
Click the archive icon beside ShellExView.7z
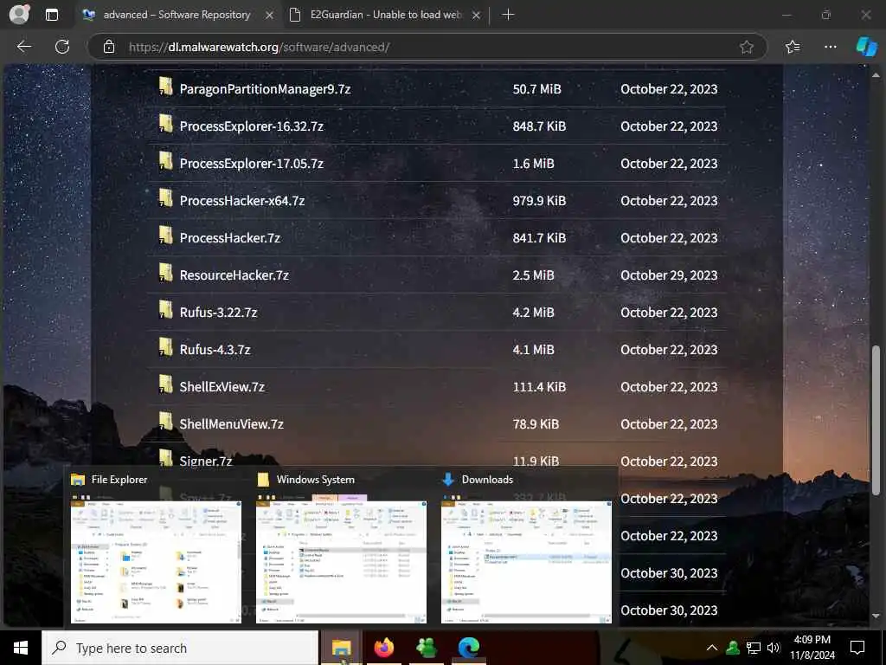pyautogui.click(x=165, y=385)
